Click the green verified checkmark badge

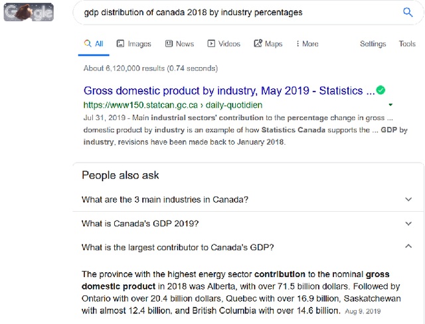tap(381, 90)
